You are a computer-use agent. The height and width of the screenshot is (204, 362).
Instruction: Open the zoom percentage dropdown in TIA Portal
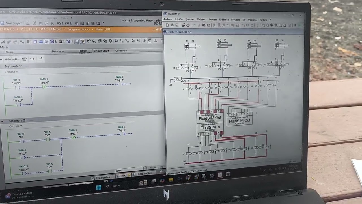coord(145,168)
